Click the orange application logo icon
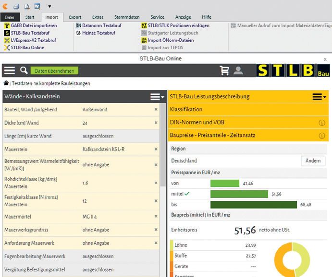This screenshot has width=332, height=277. 5,6
